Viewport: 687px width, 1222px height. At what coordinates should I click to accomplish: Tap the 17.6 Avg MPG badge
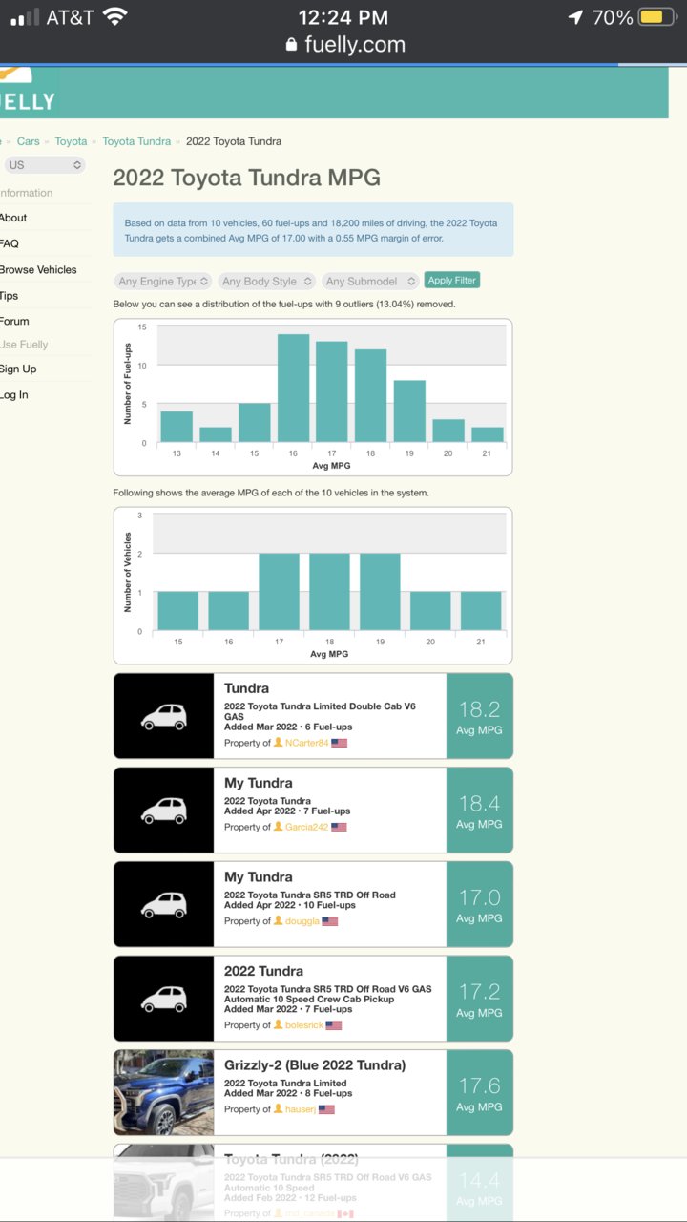[479, 1092]
